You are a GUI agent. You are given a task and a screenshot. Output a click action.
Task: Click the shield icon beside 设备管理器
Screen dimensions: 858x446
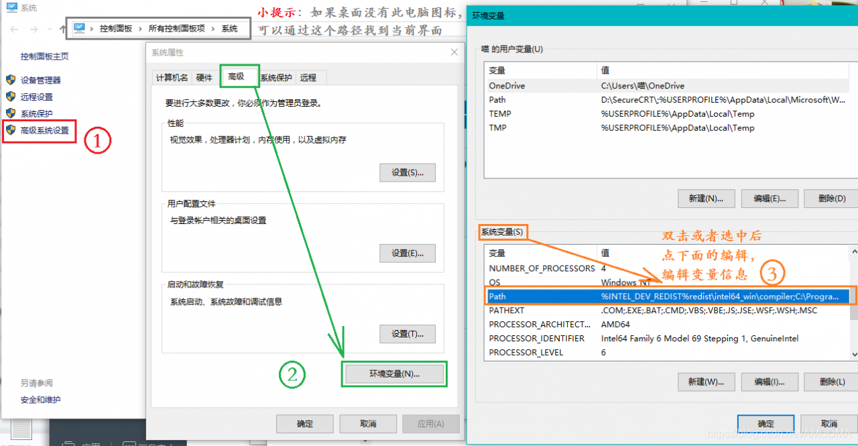pyautogui.click(x=11, y=80)
